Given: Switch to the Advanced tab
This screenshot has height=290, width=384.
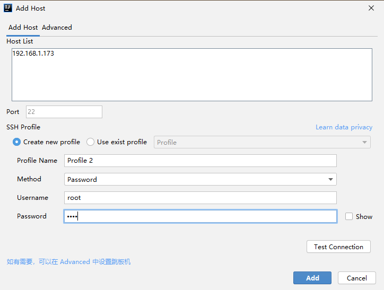Looking at the screenshot, I should point(57,28).
